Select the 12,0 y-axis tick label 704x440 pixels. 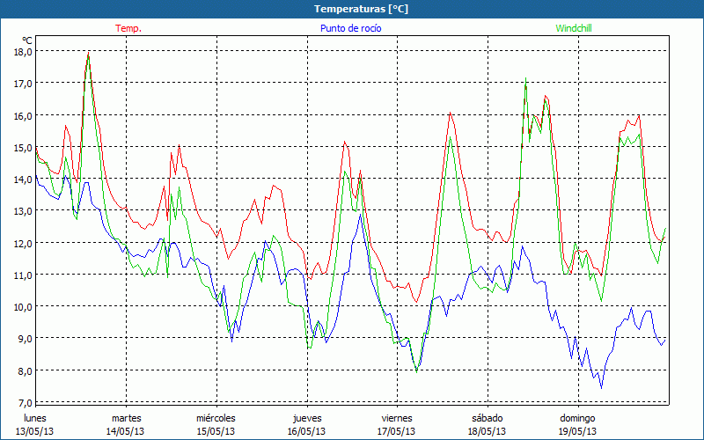pos(23,243)
